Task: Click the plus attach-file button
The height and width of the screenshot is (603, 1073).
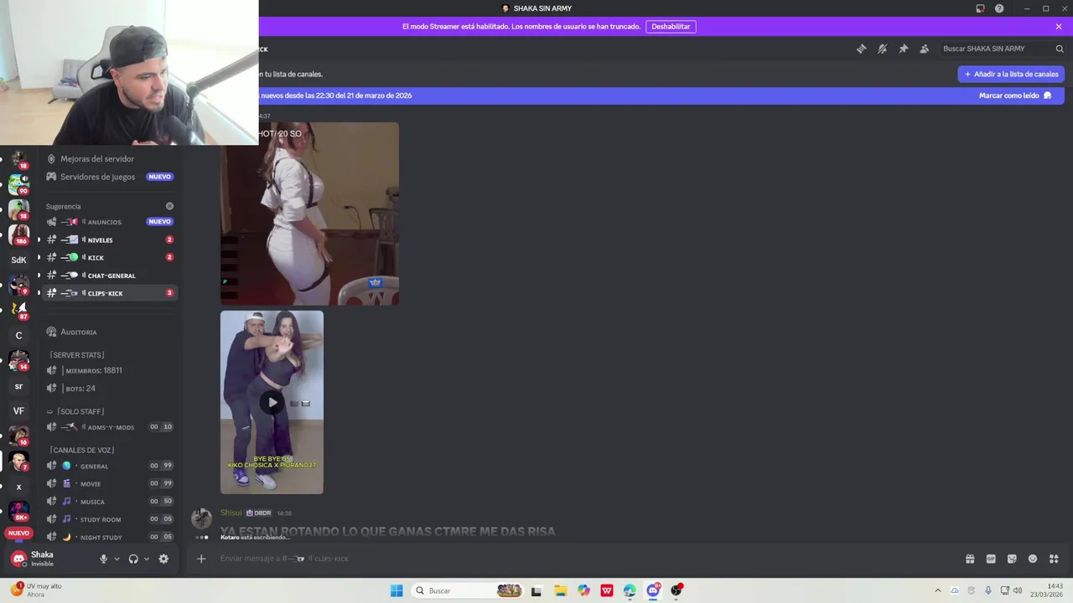Action: (x=201, y=559)
